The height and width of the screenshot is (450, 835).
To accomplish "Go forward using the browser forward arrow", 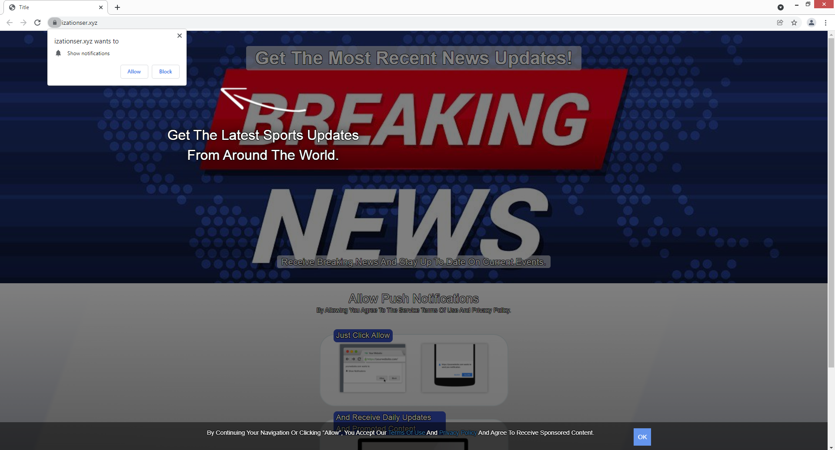I will pos(23,23).
